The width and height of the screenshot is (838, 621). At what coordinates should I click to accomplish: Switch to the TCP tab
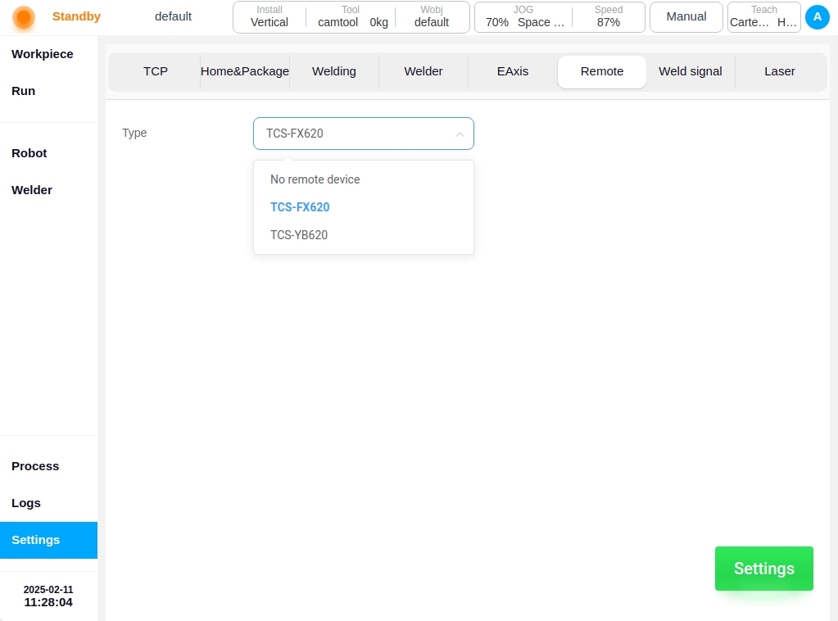pyautogui.click(x=156, y=71)
